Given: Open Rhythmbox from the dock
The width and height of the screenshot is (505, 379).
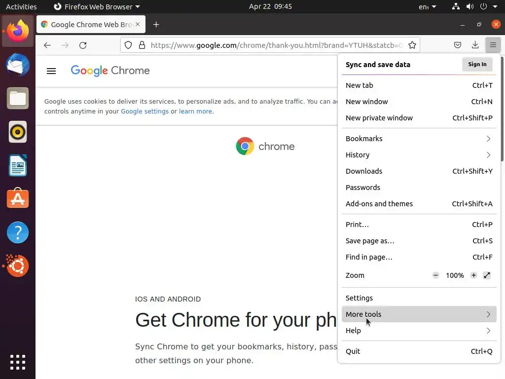Looking at the screenshot, I should 18,132.
